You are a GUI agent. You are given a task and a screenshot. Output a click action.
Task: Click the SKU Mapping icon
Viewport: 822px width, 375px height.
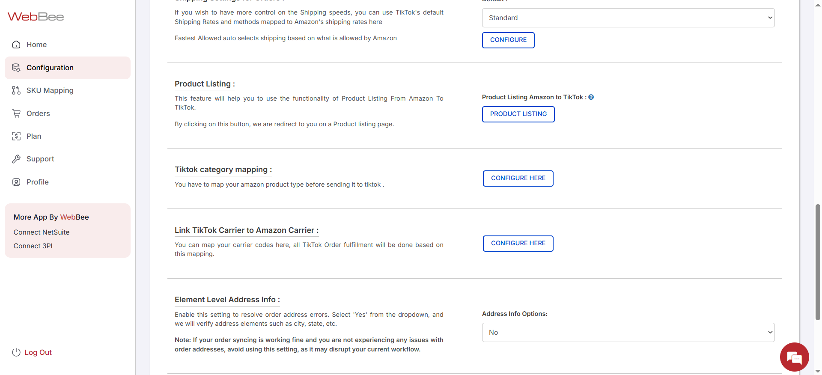[x=16, y=90]
